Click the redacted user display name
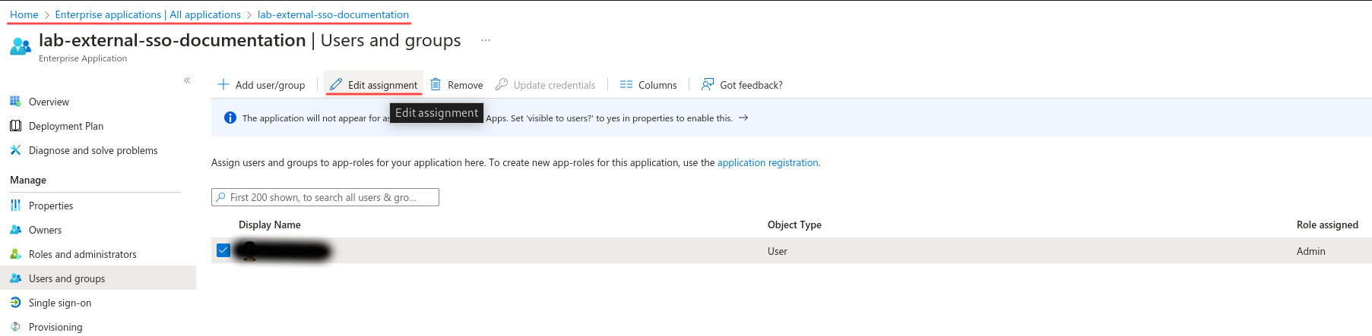This screenshot has height=336, width=1372. click(283, 250)
